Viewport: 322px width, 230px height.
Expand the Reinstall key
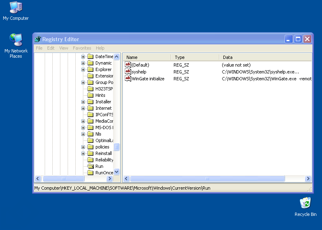click(83, 153)
